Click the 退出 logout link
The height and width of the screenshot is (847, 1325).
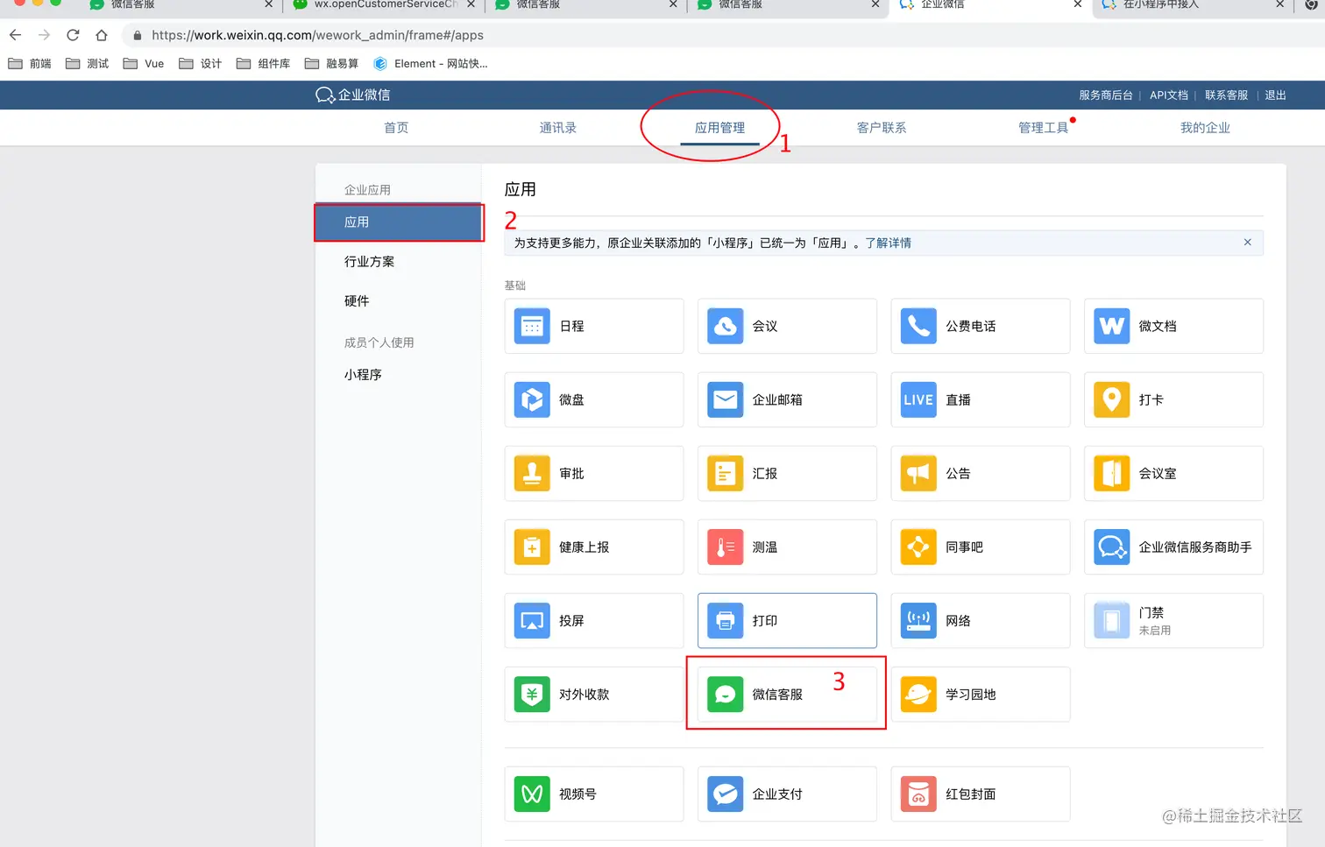pyautogui.click(x=1275, y=95)
